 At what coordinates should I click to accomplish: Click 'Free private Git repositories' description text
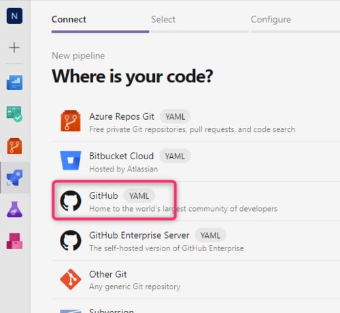point(192,129)
